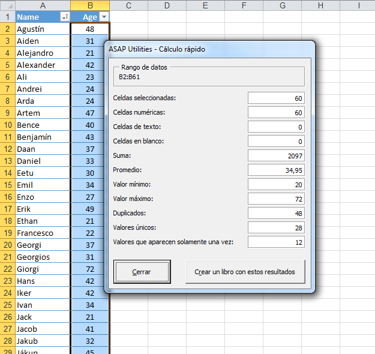Click cell containing Daniel
The width and height of the screenshot is (375, 354).
click(43, 161)
